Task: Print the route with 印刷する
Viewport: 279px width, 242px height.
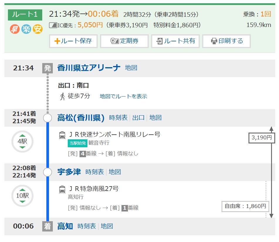Action: (226, 41)
